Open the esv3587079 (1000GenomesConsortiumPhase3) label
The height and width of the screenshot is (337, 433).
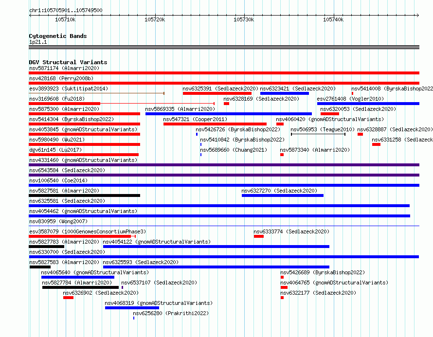click(88, 231)
